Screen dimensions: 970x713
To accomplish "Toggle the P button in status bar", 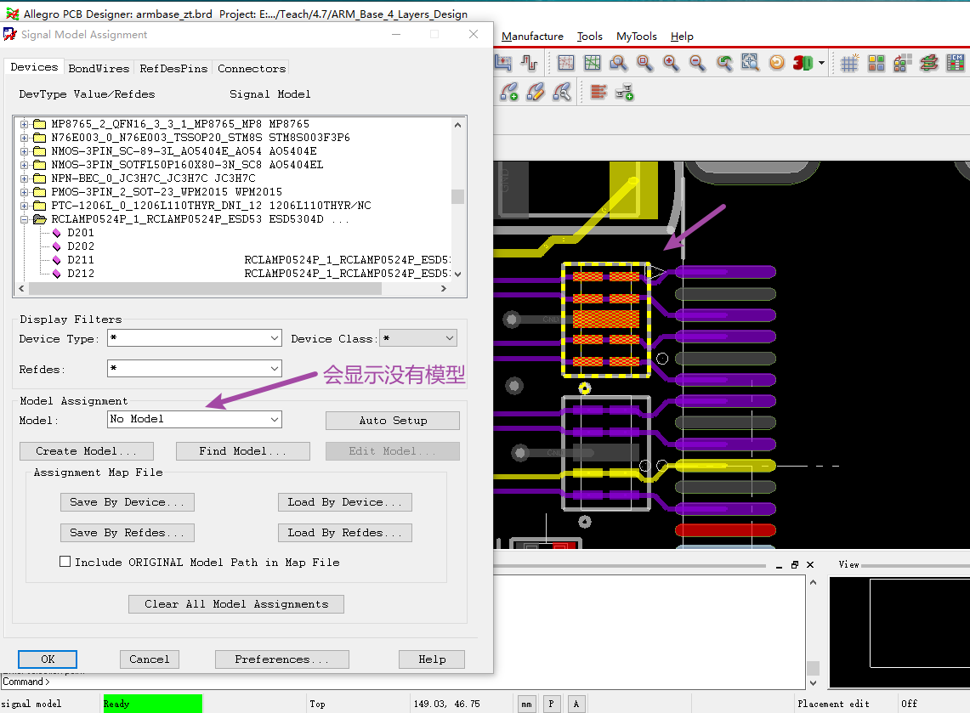I will [551, 704].
